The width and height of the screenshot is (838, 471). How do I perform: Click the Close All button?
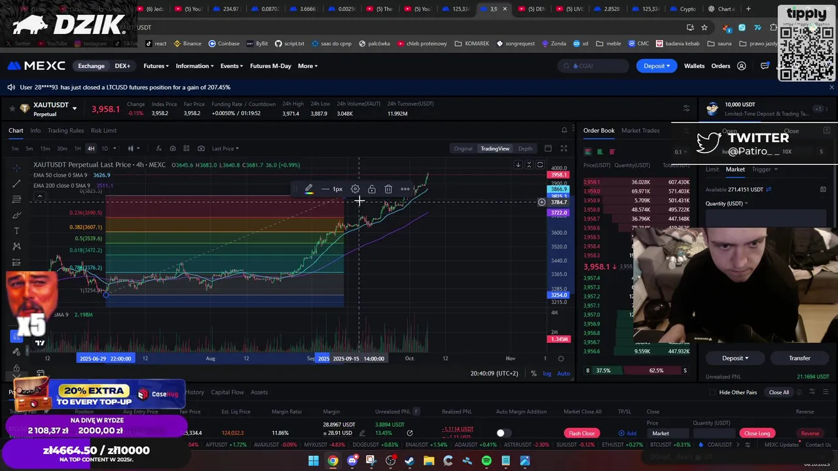779,392
